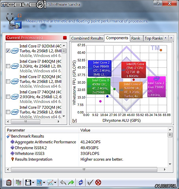
Task: Click the results table scroll-down arrow
Action: [x=170, y=164]
